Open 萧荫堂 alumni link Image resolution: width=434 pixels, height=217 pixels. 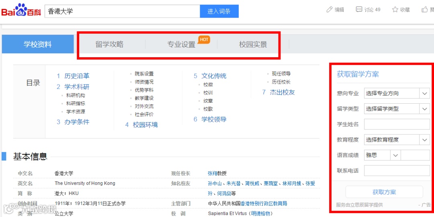pyautogui.click(x=270, y=184)
